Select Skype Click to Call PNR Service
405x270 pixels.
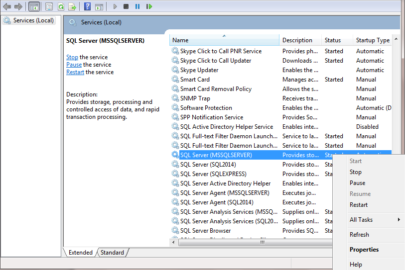[221, 51]
